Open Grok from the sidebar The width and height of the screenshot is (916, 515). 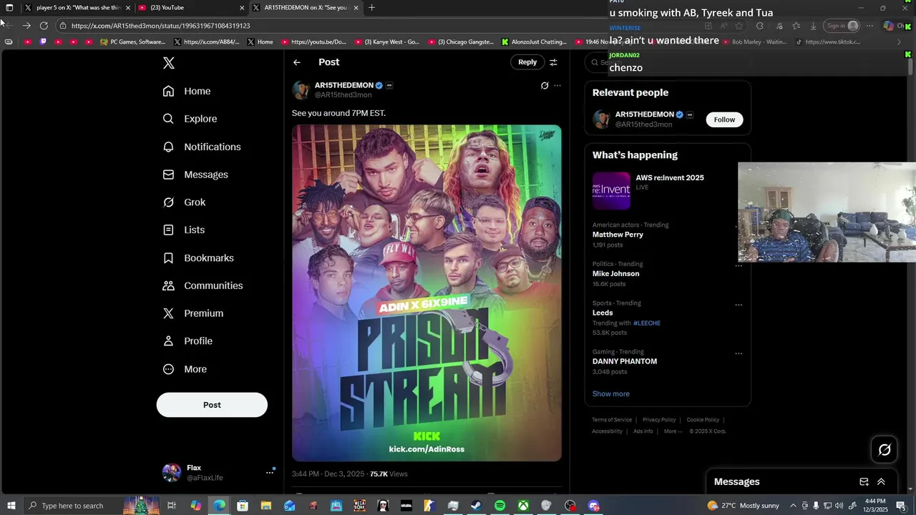point(184,202)
